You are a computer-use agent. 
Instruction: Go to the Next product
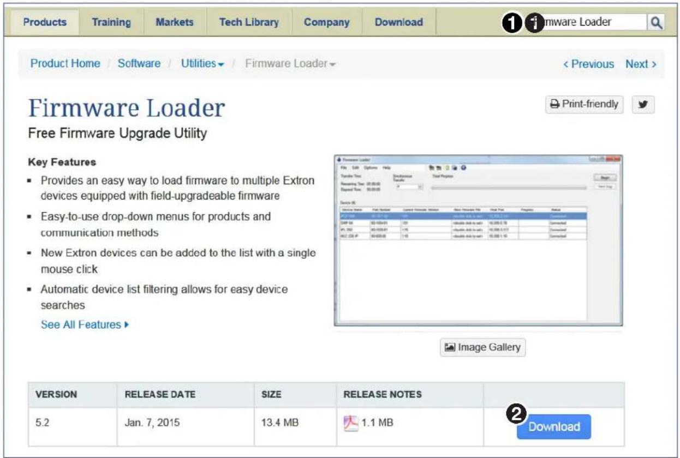(641, 64)
